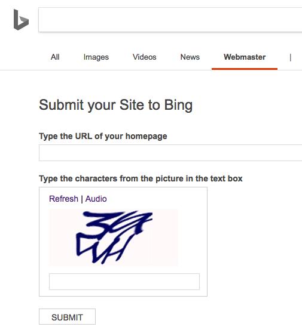The width and height of the screenshot is (302, 333).
Task: Go to the Videos tab
Action: coord(144,57)
